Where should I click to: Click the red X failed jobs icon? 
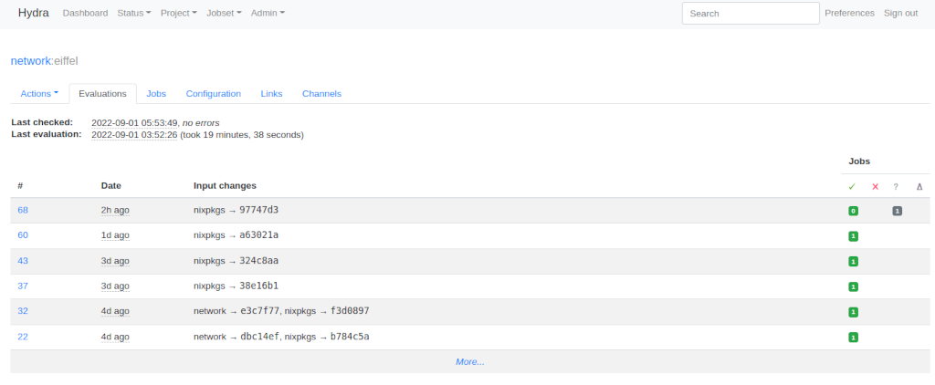click(x=875, y=186)
